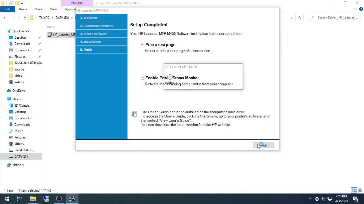Click the printer icon in system tray
This screenshot has width=364, height=204.
pos(317,199)
